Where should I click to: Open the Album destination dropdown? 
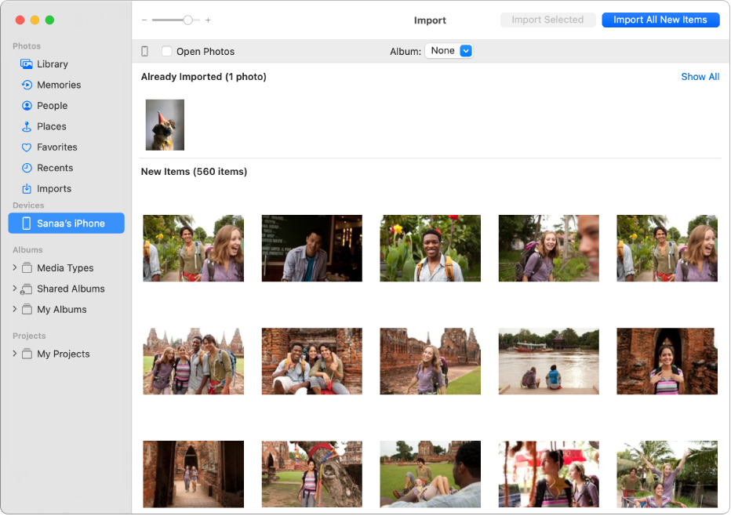[449, 50]
